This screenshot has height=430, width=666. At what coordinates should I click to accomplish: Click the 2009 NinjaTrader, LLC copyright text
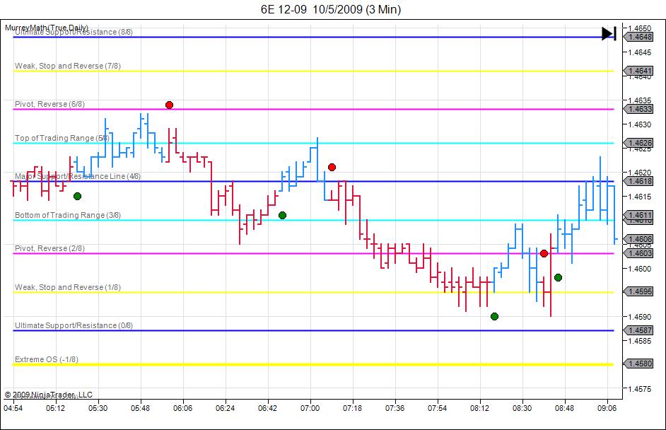48,395
